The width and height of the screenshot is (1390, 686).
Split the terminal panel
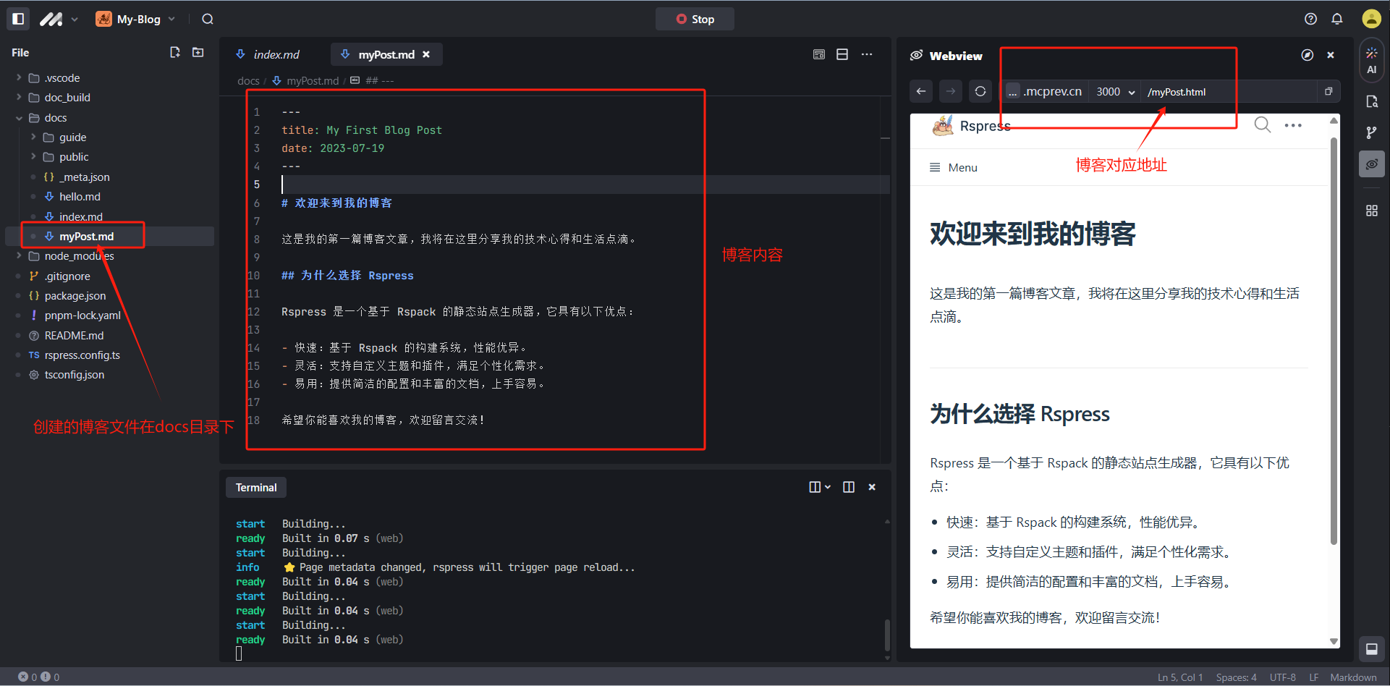click(x=849, y=487)
